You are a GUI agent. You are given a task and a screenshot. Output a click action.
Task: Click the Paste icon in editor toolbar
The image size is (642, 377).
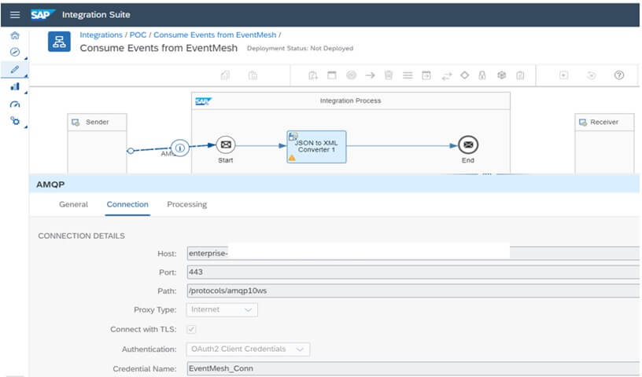click(253, 75)
